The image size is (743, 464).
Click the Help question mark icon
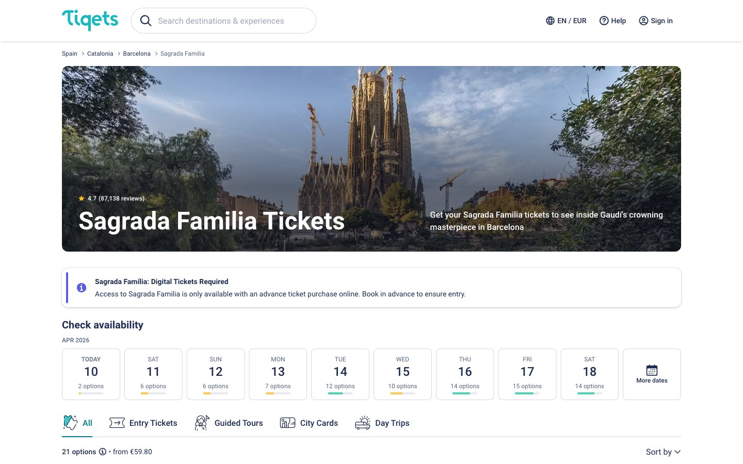[x=604, y=21]
